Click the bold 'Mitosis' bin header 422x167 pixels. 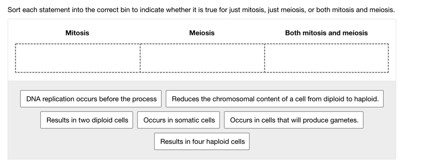(77, 33)
